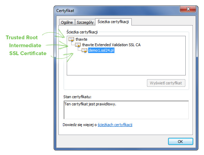Image resolution: width=204 pixels, height=155 pixels.
Task: Confirm the dialog with OK
Action: click(x=180, y=142)
